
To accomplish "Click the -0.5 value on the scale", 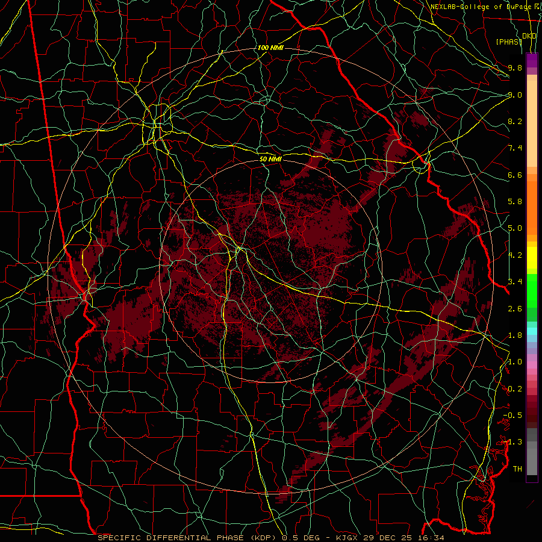I will (x=512, y=416).
